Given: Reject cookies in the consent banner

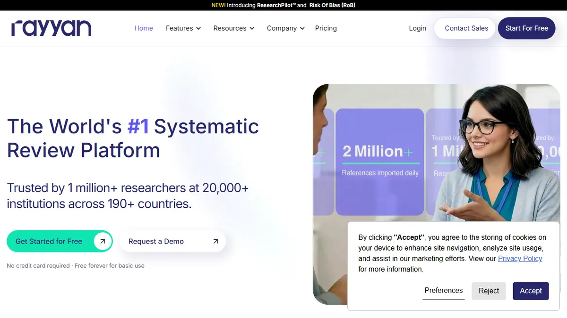Looking at the screenshot, I should coord(489,291).
